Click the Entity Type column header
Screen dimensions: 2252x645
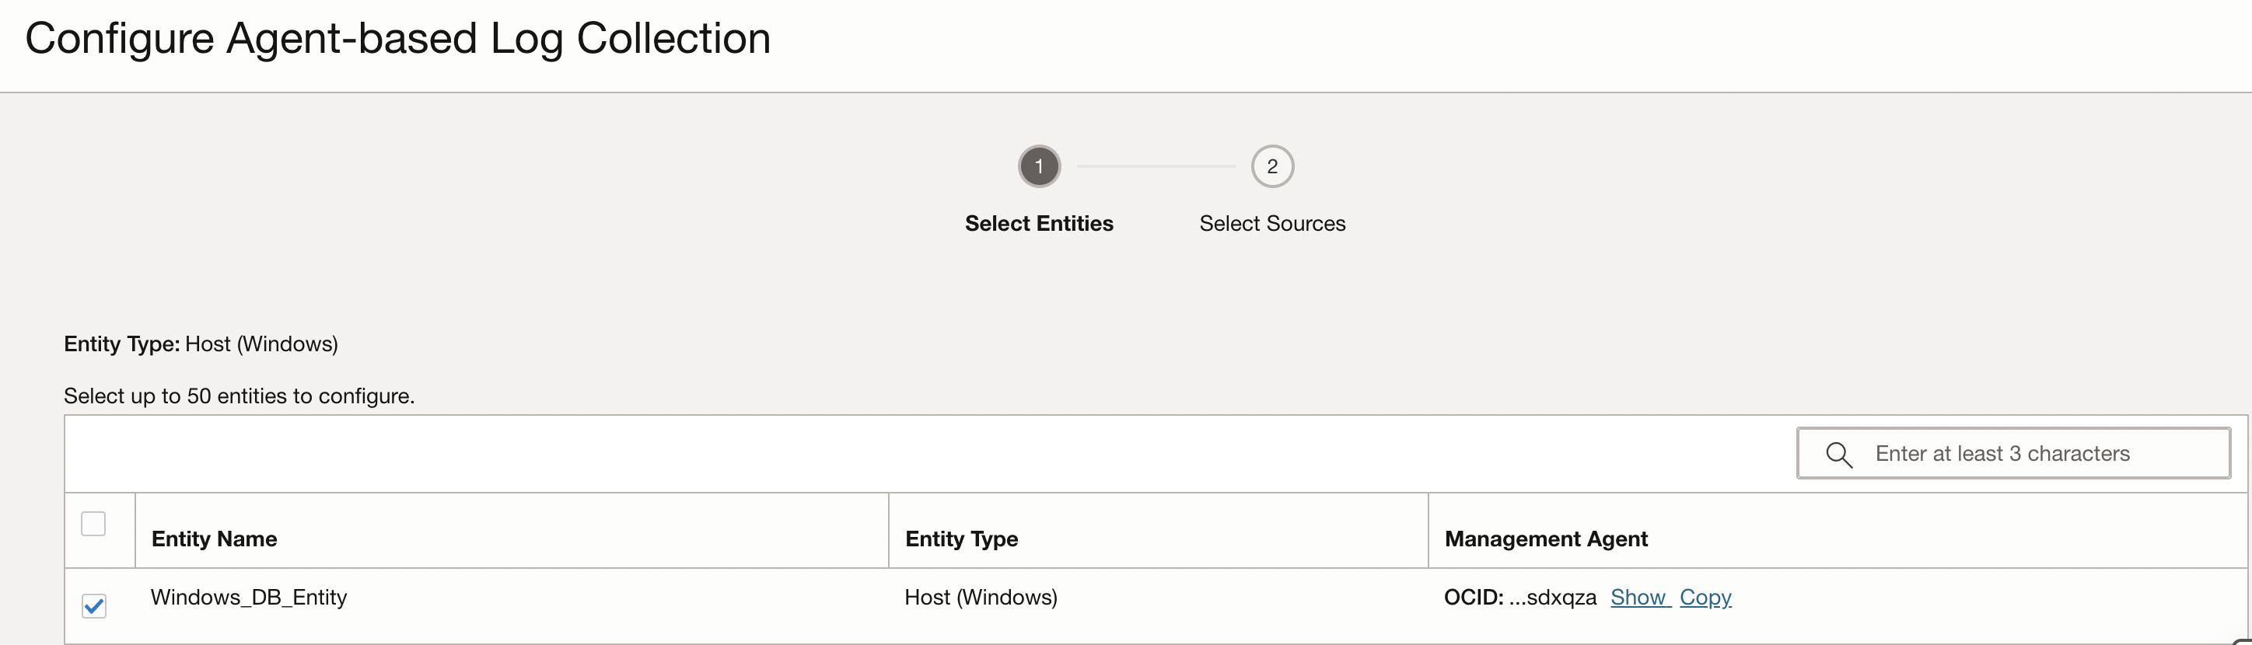(x=962, y=539)
